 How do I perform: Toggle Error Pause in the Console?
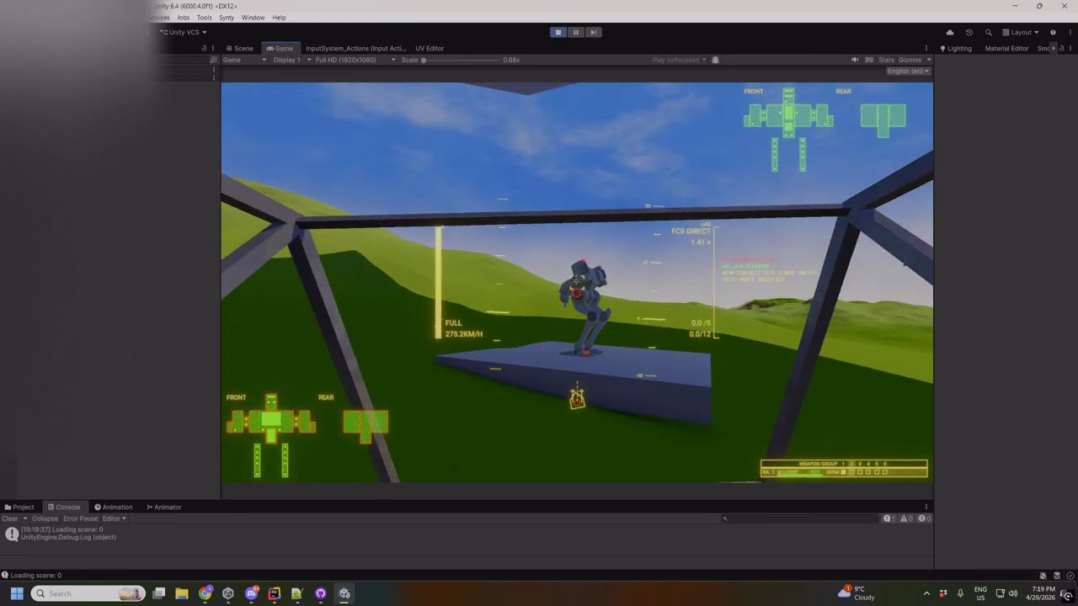click(x=81, y=518)
